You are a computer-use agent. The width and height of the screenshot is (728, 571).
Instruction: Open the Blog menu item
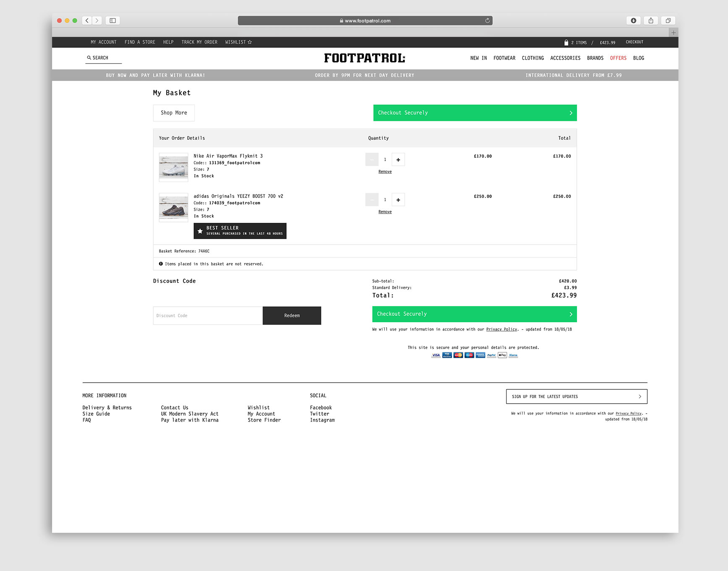[x=639, y=58]
